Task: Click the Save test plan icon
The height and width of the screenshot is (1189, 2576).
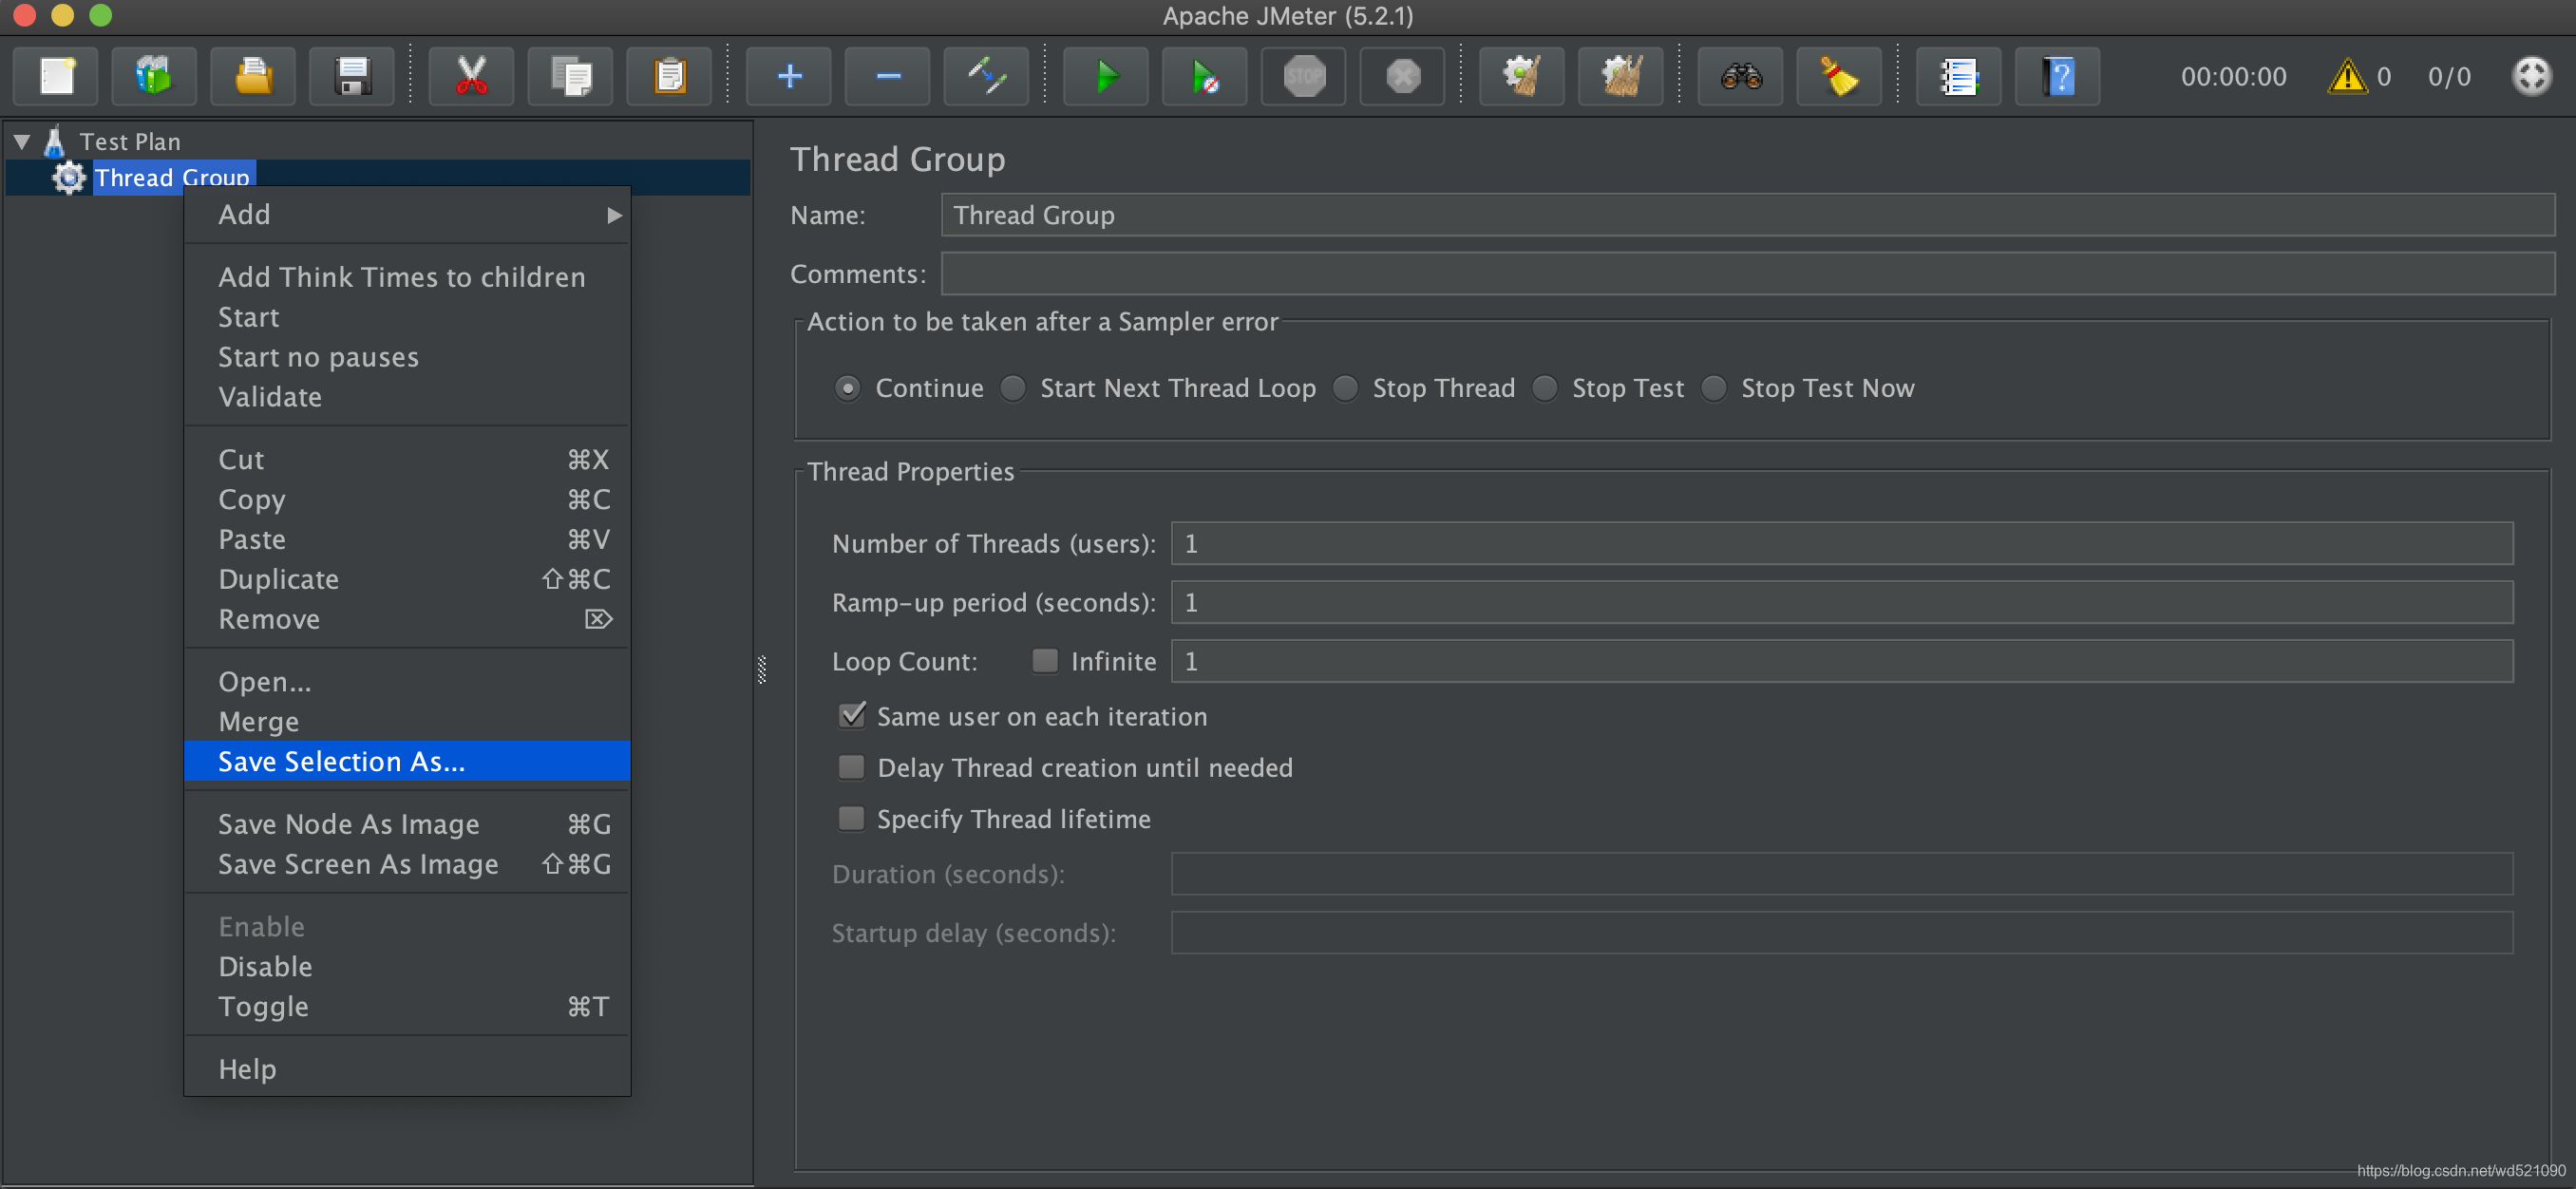Action: 351,76
